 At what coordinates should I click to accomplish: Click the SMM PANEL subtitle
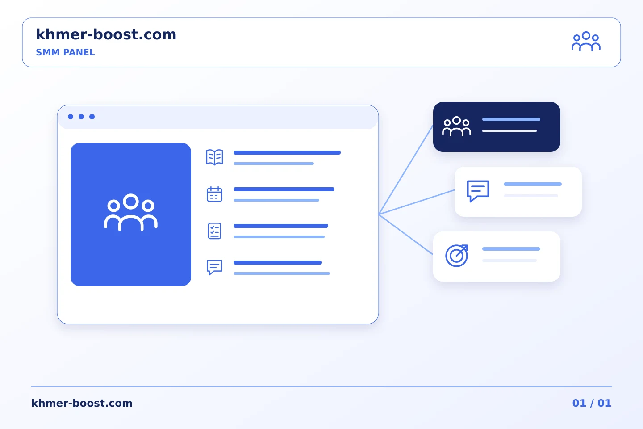tap(65, 52)
